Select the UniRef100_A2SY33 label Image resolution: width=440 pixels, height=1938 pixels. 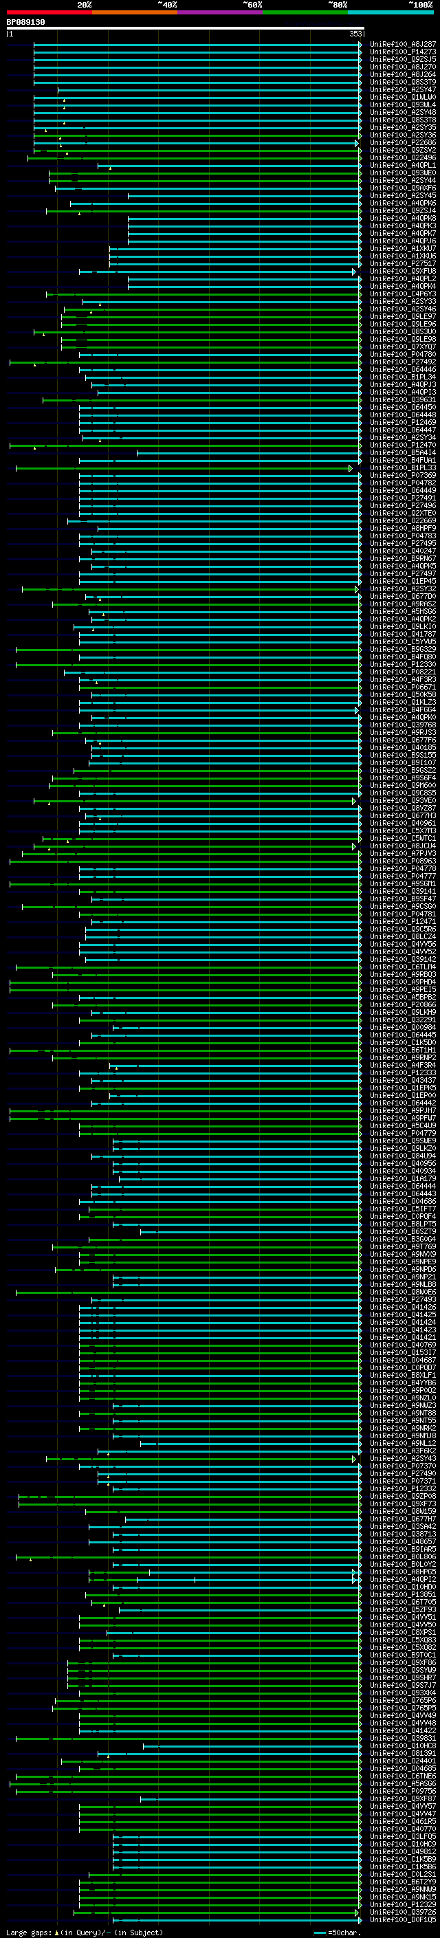(x=402, y=302)
